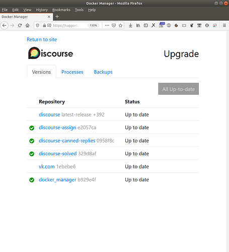Click the Return to site link
This screenshot has width=229, height=252.
pos(42,39)
